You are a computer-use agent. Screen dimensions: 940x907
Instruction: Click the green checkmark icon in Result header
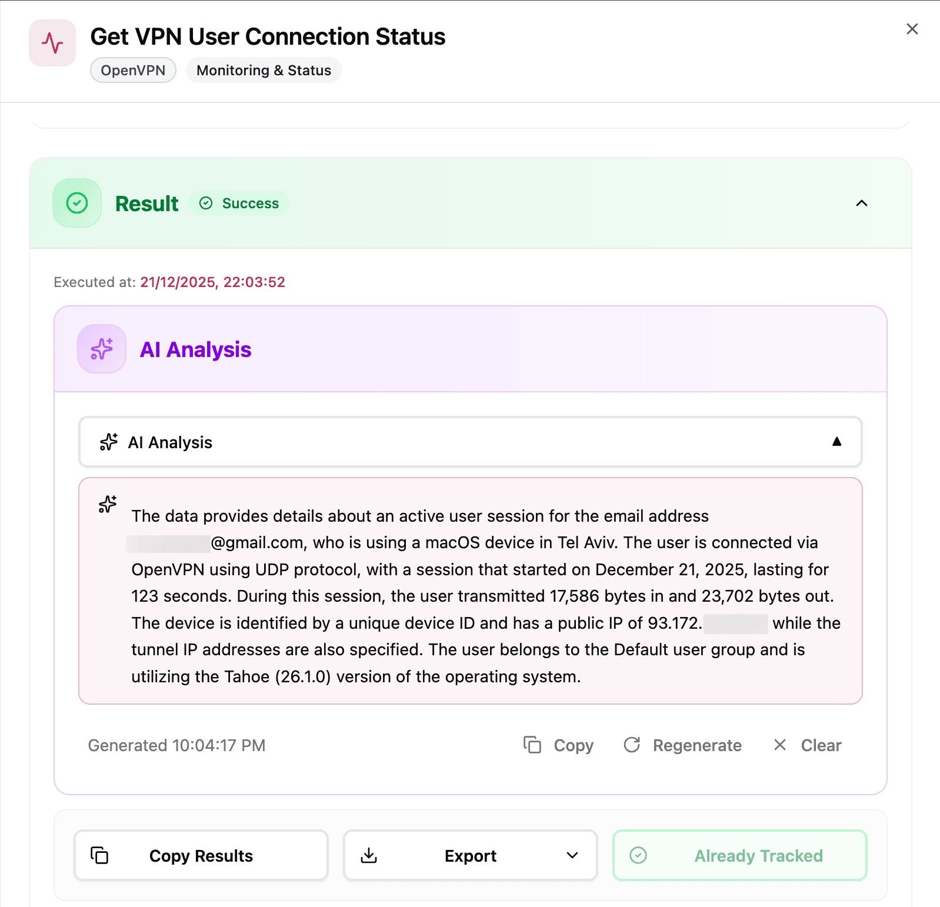pos(76,203)
